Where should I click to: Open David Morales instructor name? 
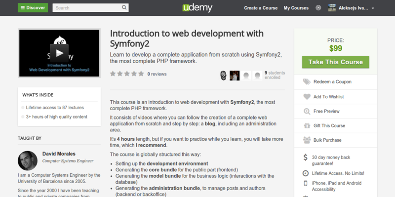click(x=59, y=154)
